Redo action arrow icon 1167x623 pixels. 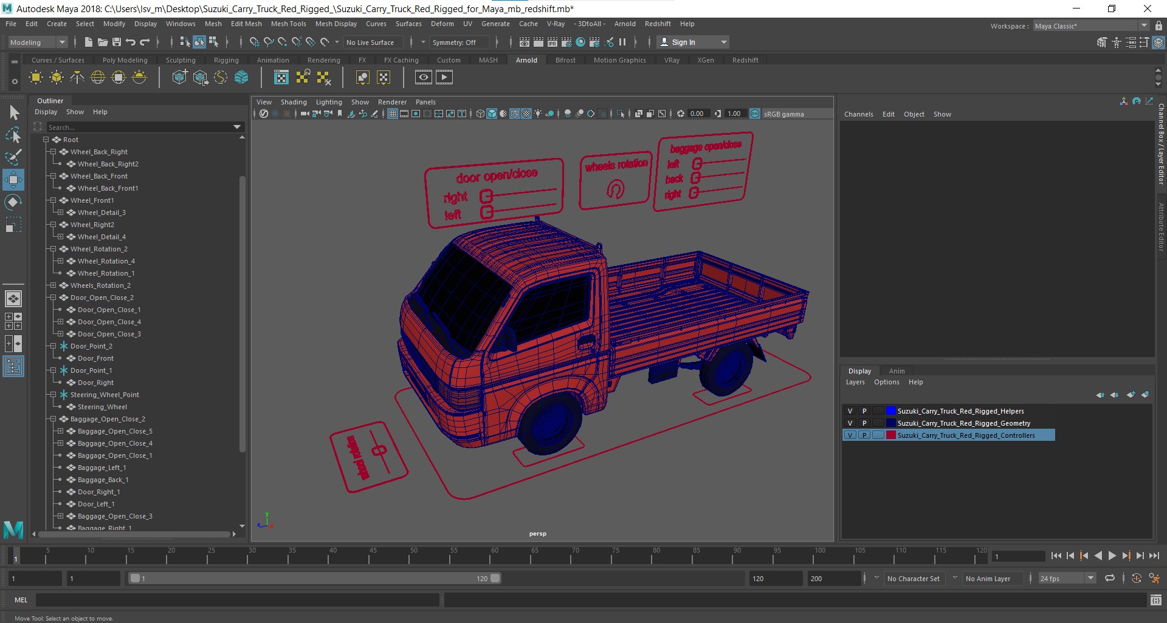145,42
